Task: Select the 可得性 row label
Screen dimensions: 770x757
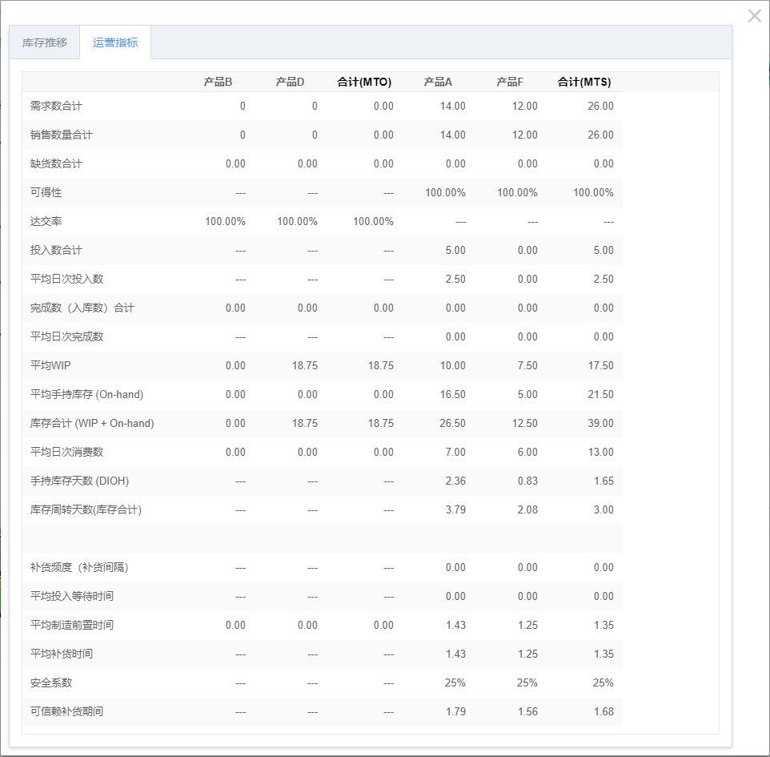Action: click(44, 192)
